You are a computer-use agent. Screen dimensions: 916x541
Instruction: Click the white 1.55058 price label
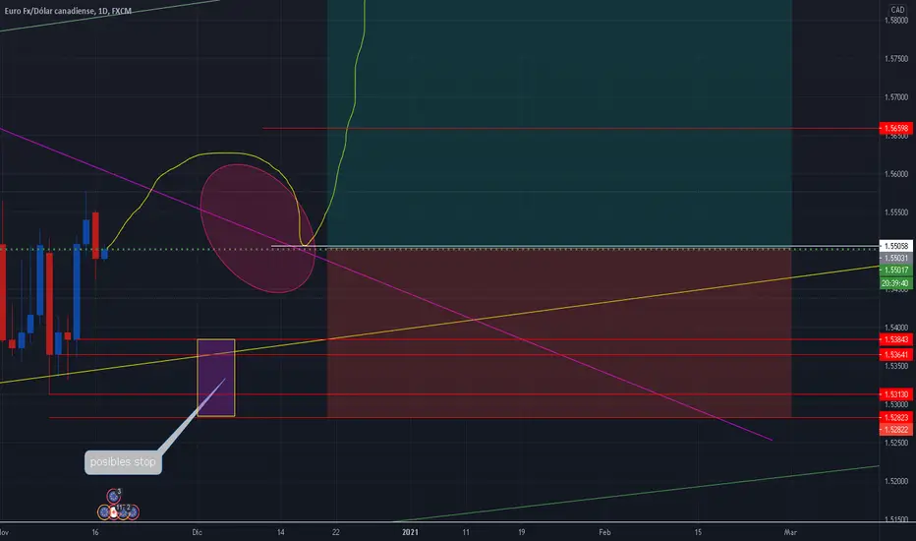(x=895, y=246)
